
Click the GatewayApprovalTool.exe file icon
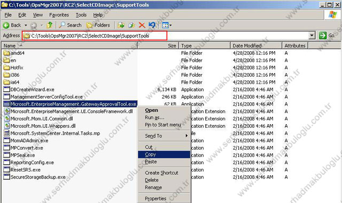(x=7, y=104)
